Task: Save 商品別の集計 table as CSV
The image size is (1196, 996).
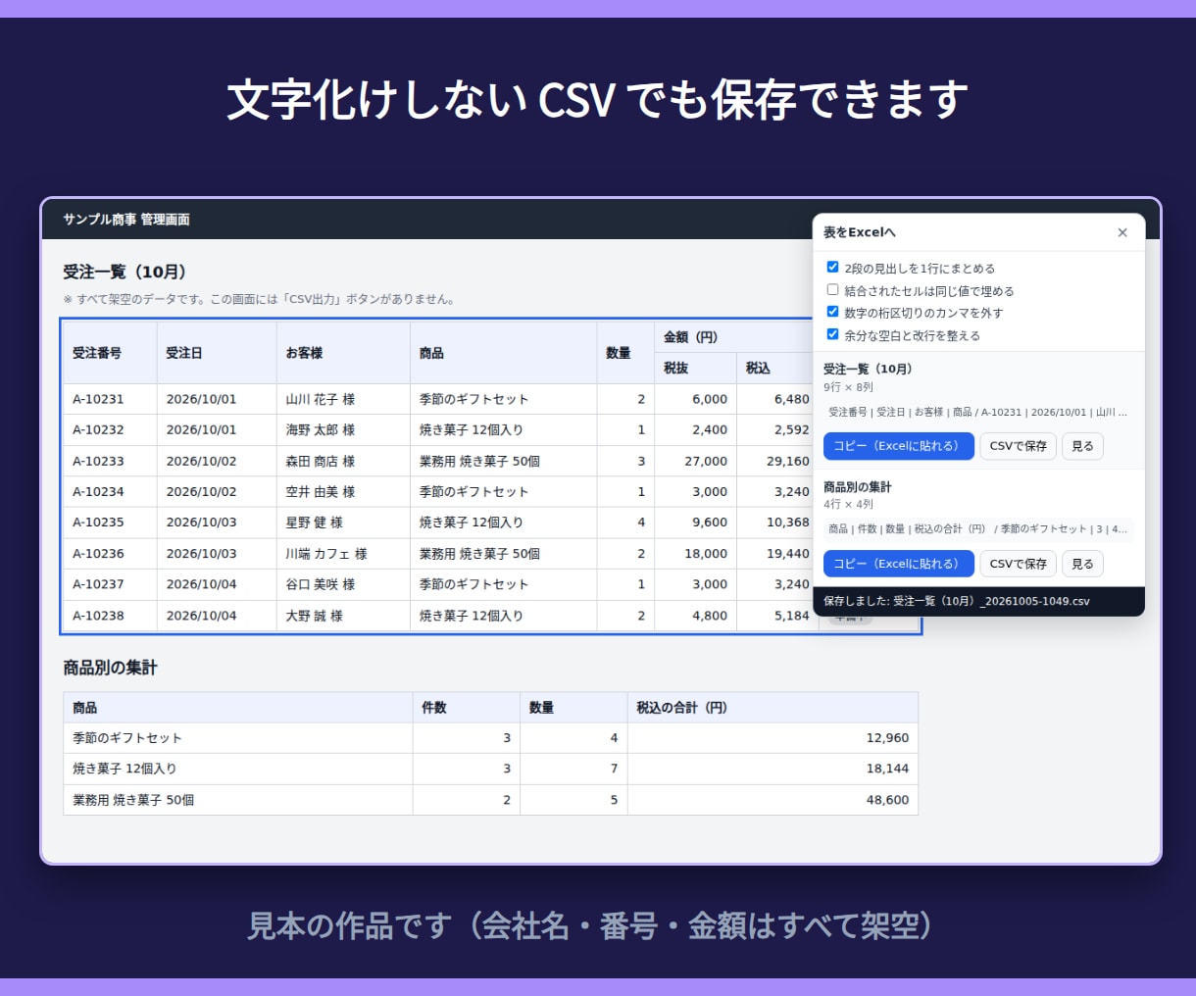Action: (1018, 564)
